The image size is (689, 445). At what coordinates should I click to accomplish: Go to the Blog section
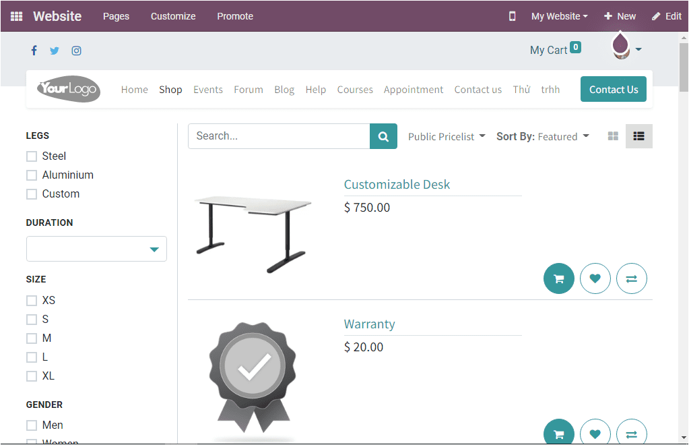pyautogui.click(x=284, y=89)
